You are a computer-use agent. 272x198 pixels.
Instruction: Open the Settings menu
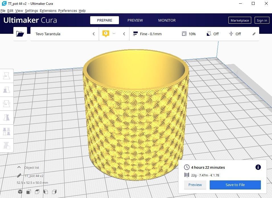tap(31, 11)
